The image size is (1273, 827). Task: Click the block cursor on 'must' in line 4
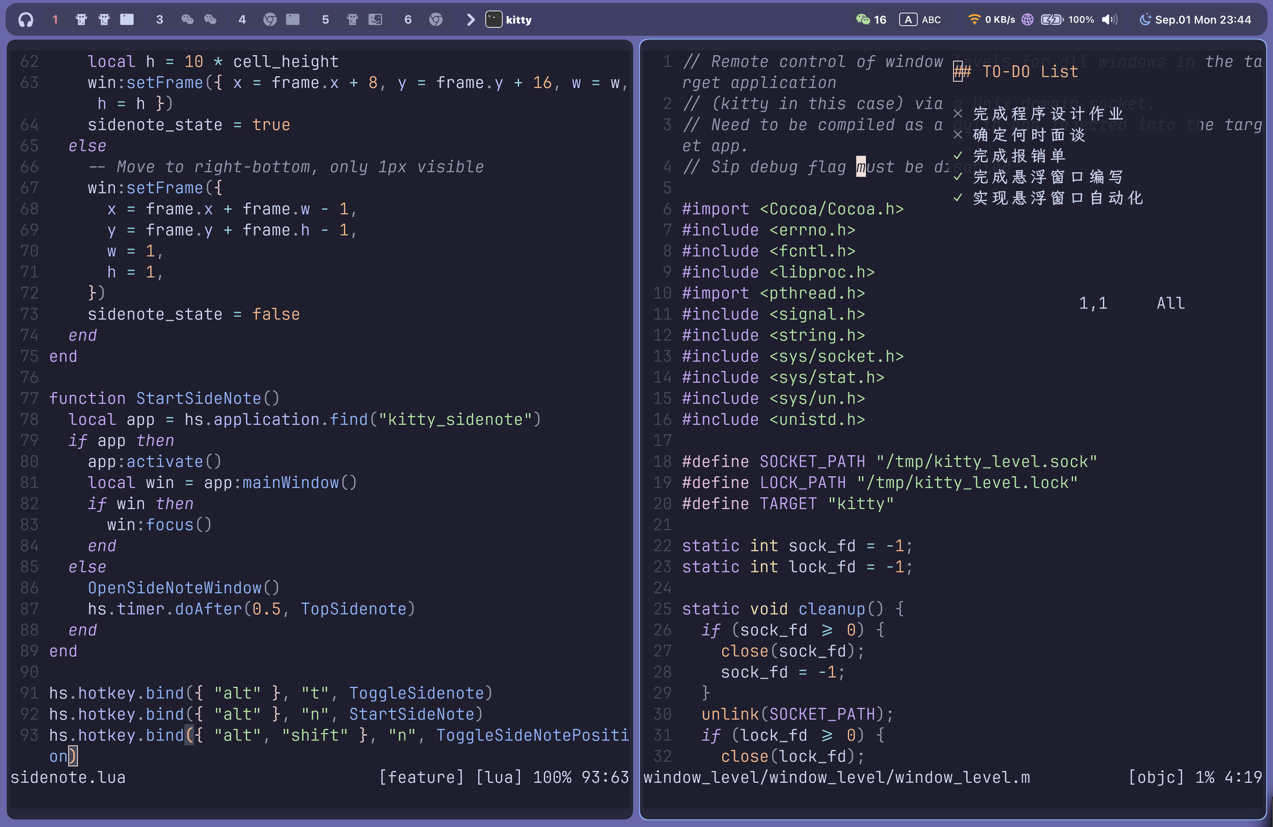point(860,167)
